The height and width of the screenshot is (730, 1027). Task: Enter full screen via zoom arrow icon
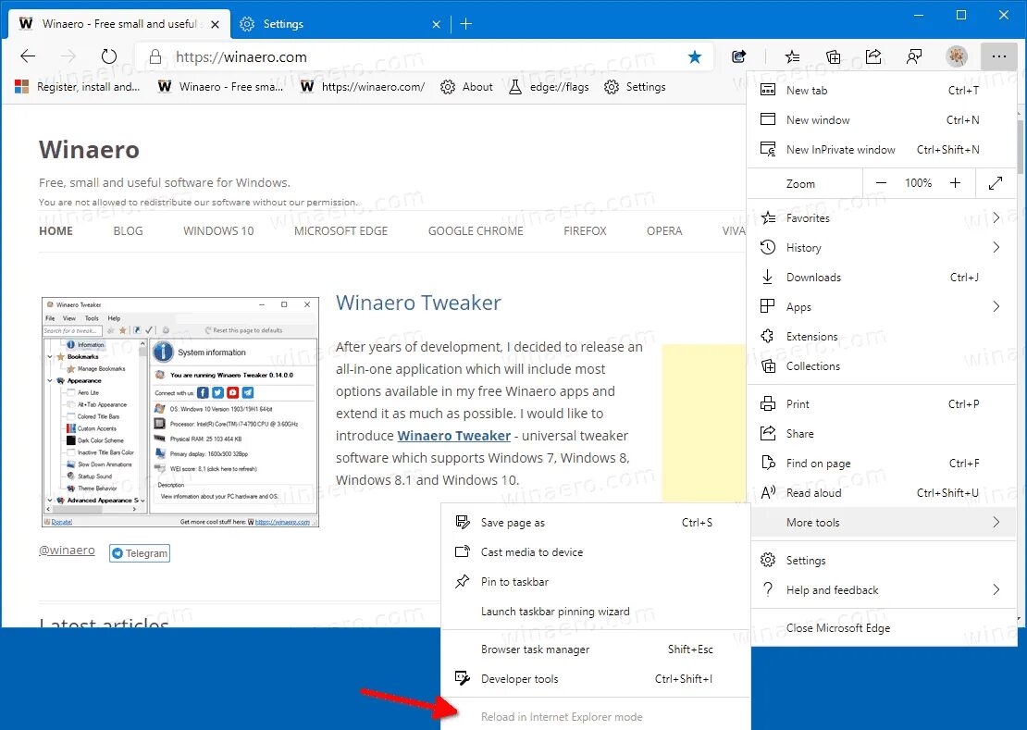[996, 183]
